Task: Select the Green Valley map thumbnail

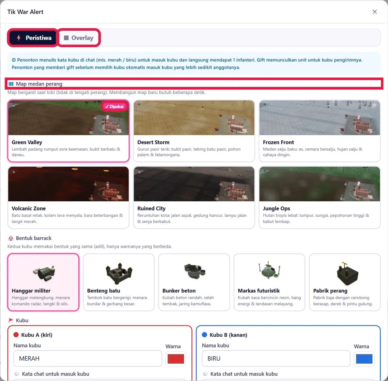Action: coord(69,118)
